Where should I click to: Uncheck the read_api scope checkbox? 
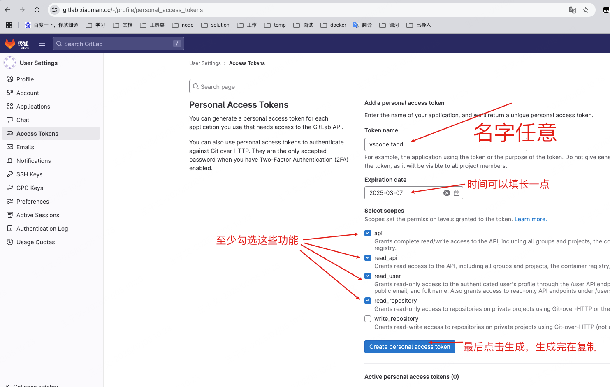[x=368, y=258]
